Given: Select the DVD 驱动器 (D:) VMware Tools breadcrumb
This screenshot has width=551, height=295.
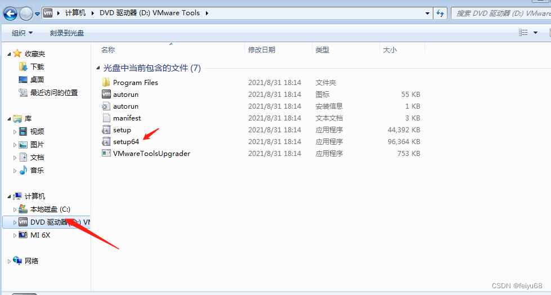Looking at the screenshot, I should [150, 13].
